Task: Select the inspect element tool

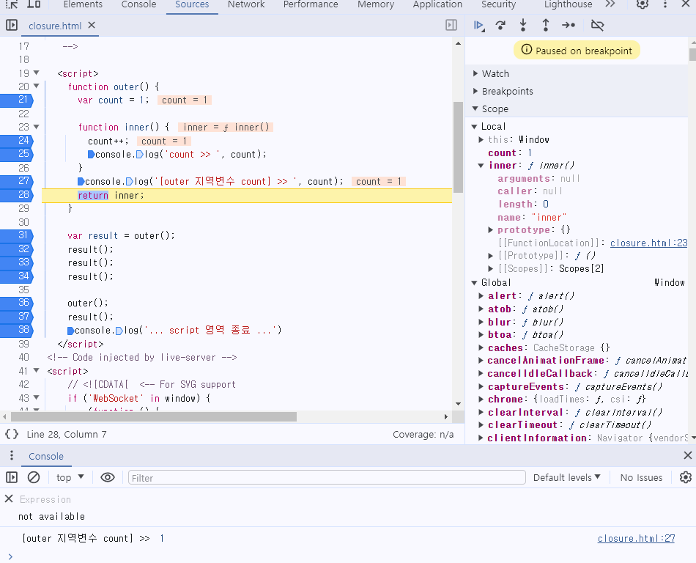Action: point(12,4)
